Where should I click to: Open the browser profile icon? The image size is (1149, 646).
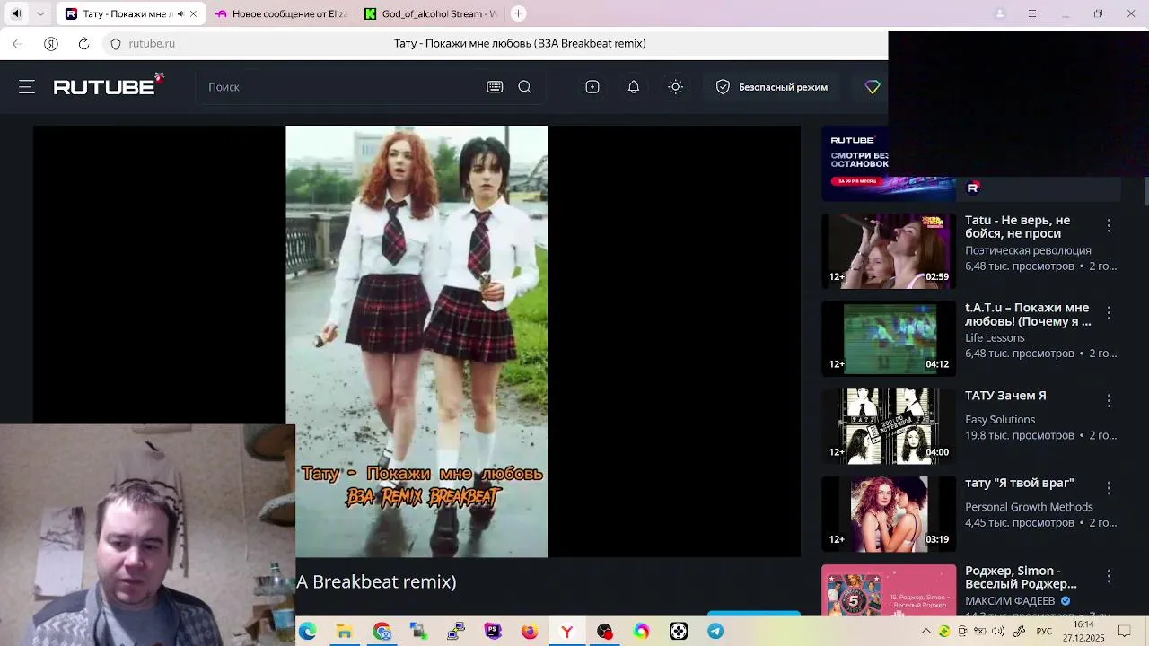pyautogui.click(x=1000, y=13)
